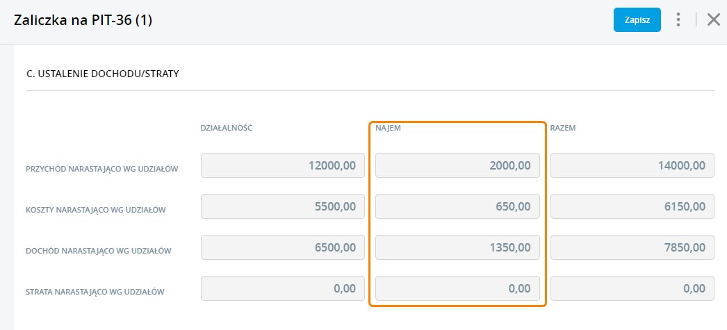This screenshot has height=330, width=727.
Task: Click the RAZEM column header
Action: (563, 128)
